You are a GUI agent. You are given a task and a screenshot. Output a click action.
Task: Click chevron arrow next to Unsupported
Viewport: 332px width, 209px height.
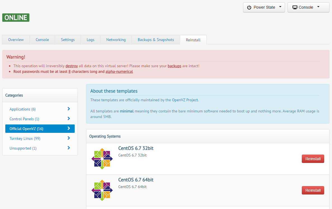tap(69, 148)
